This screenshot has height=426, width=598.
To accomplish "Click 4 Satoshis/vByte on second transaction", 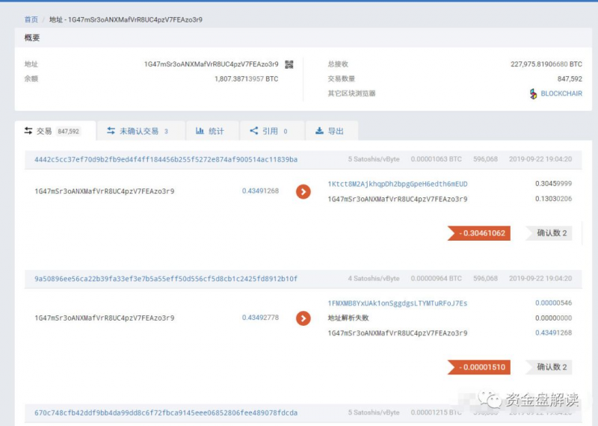I will pyautogui.click(x=374, y=279).
